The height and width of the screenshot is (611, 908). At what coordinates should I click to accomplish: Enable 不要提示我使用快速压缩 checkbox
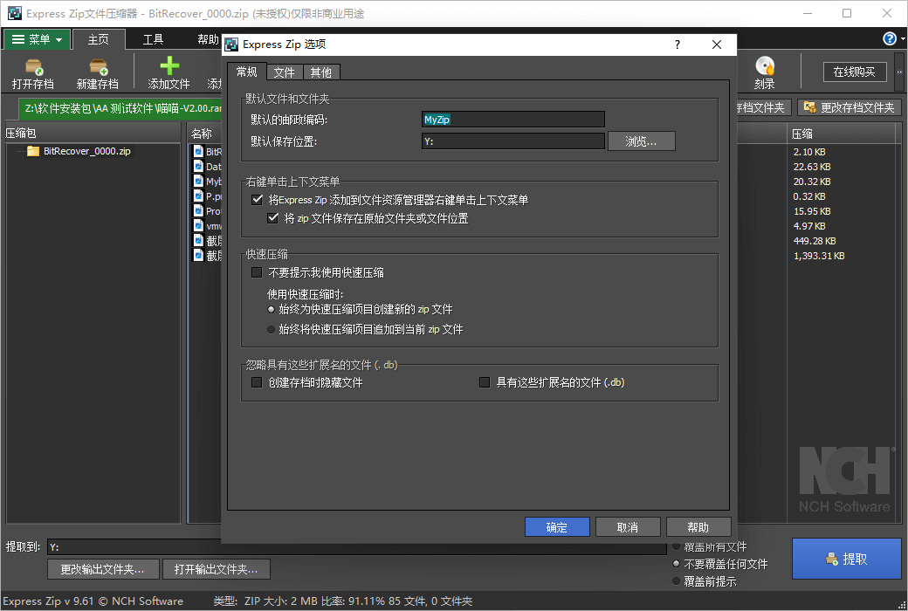click(257, 272)
